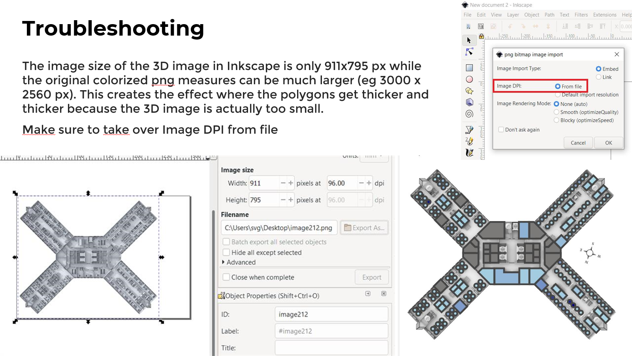Select the Node editing tool
This screenshot has width=632, height=356.
469,52
